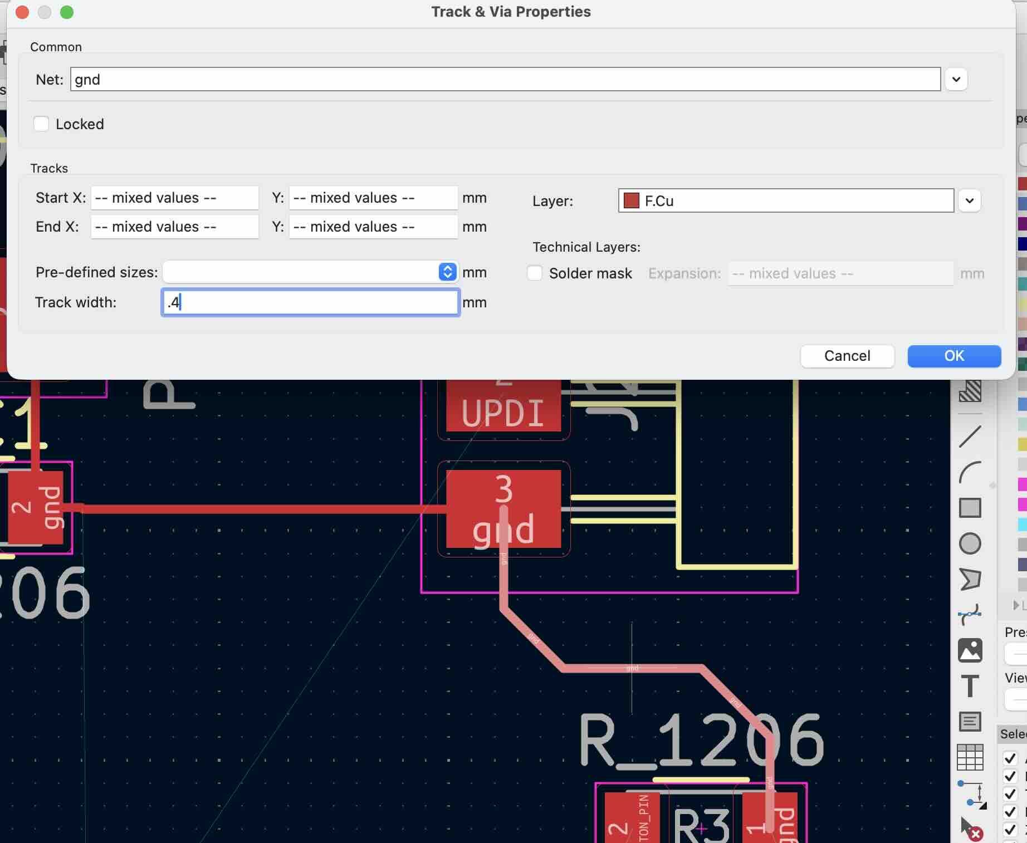Open the Layer dropdown arrow
Image resolution: width=1027 pixels, height=843 pixels.
(x=970, y=200)
